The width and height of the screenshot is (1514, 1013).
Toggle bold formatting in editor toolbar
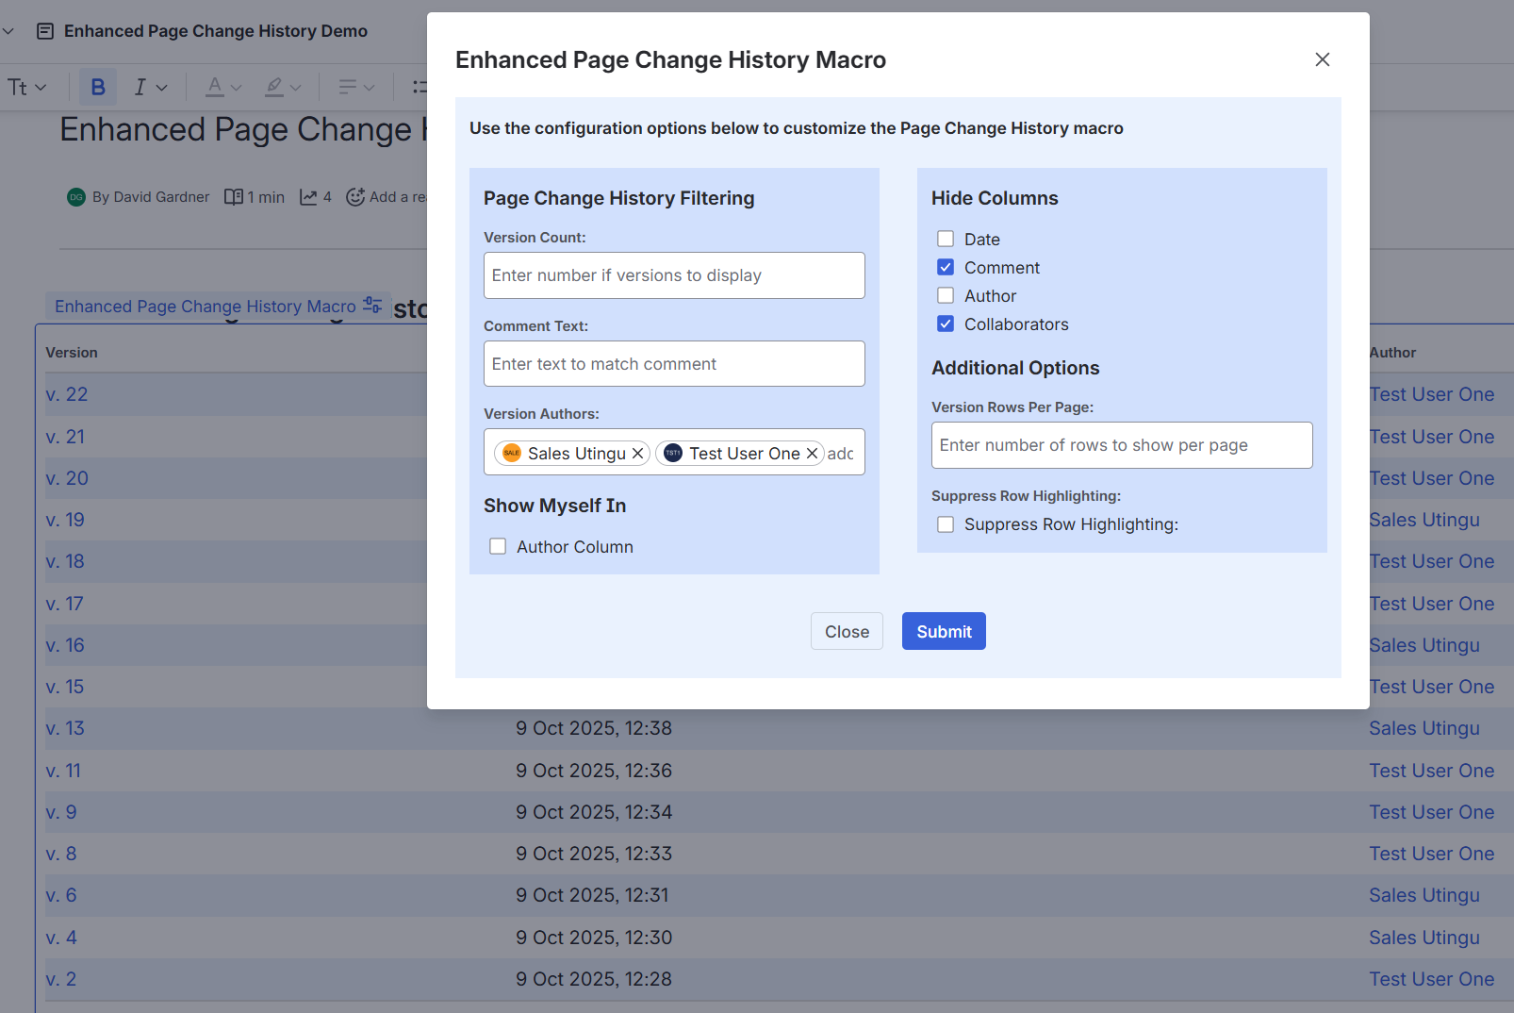(x=98, y=87)
